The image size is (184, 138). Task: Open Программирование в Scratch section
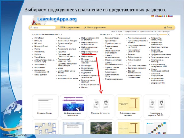pyautogui.click(x=138, y=42)
